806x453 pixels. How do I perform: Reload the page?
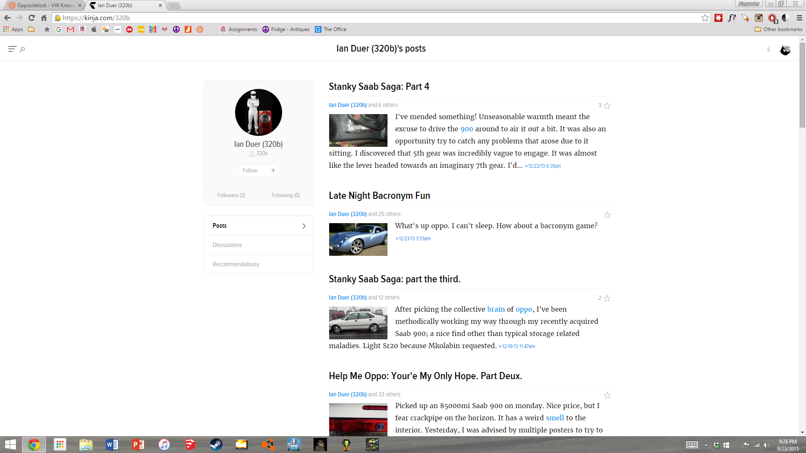31,18
